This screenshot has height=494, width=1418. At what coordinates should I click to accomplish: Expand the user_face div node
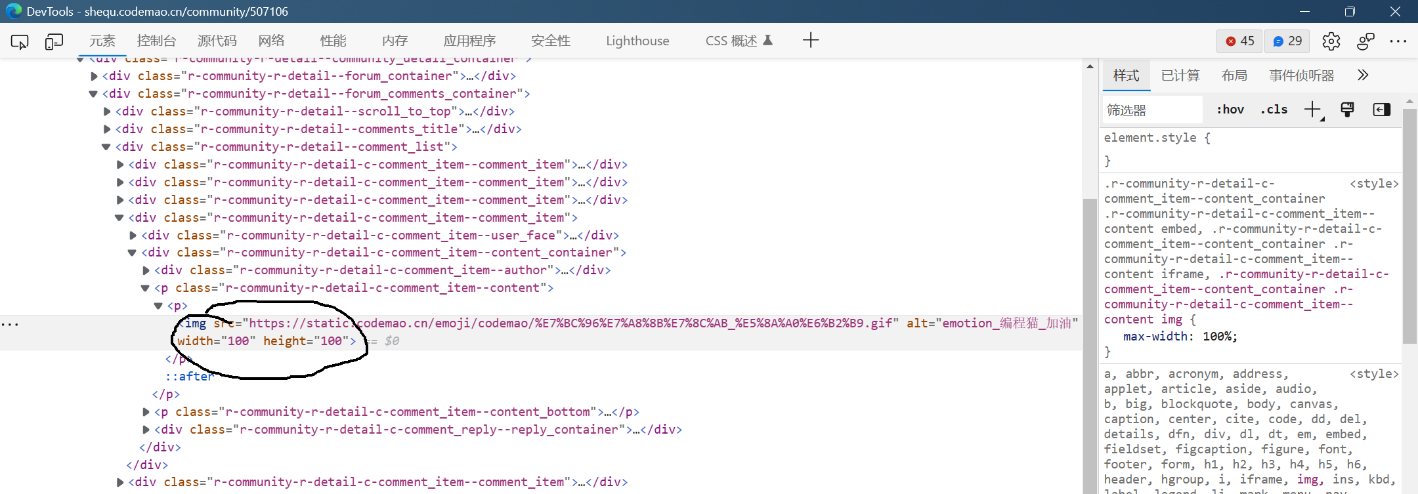[x=133, y=236]
